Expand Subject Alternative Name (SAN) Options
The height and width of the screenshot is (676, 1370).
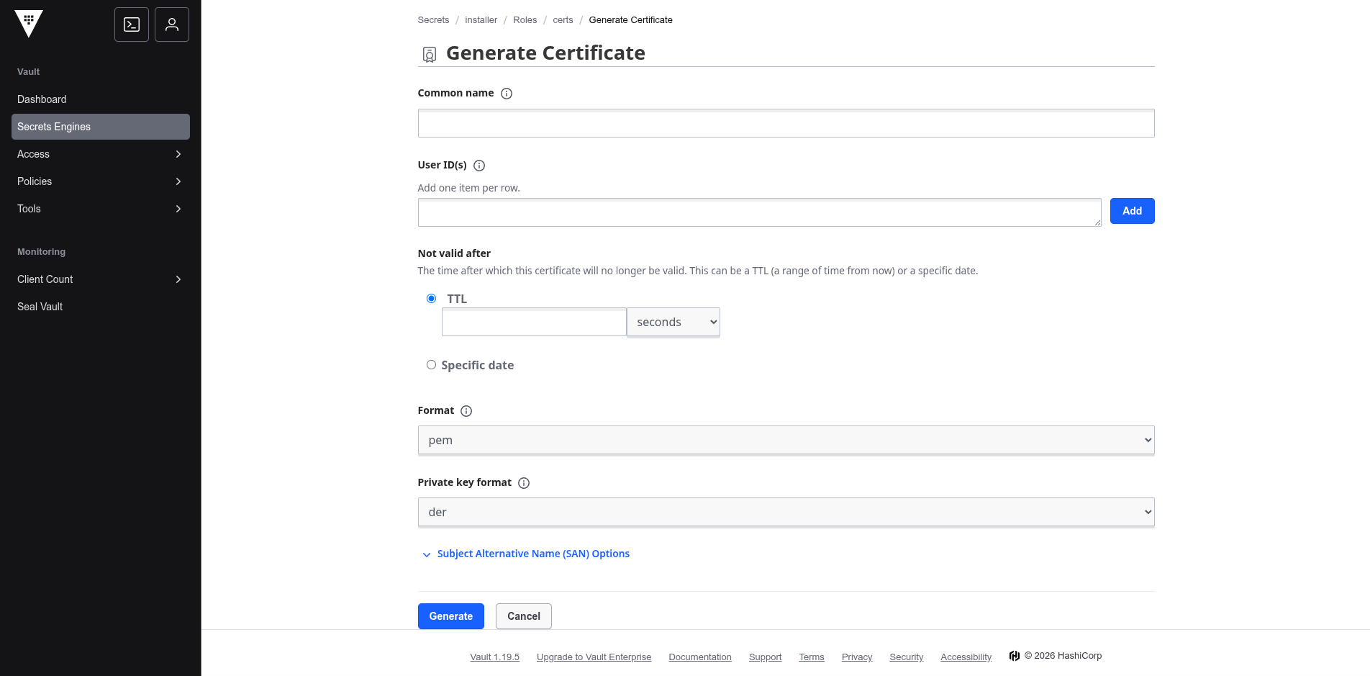[x=532, y=554]
